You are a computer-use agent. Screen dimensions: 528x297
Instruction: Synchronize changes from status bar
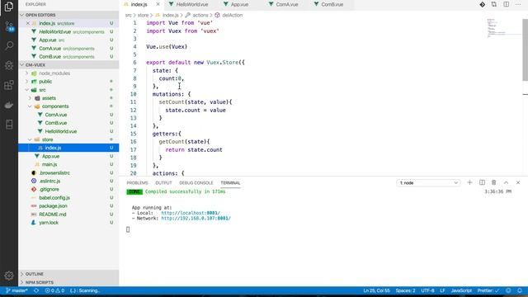coord(36,290)
